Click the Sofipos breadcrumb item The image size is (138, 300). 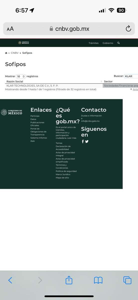tap(27, 53)
